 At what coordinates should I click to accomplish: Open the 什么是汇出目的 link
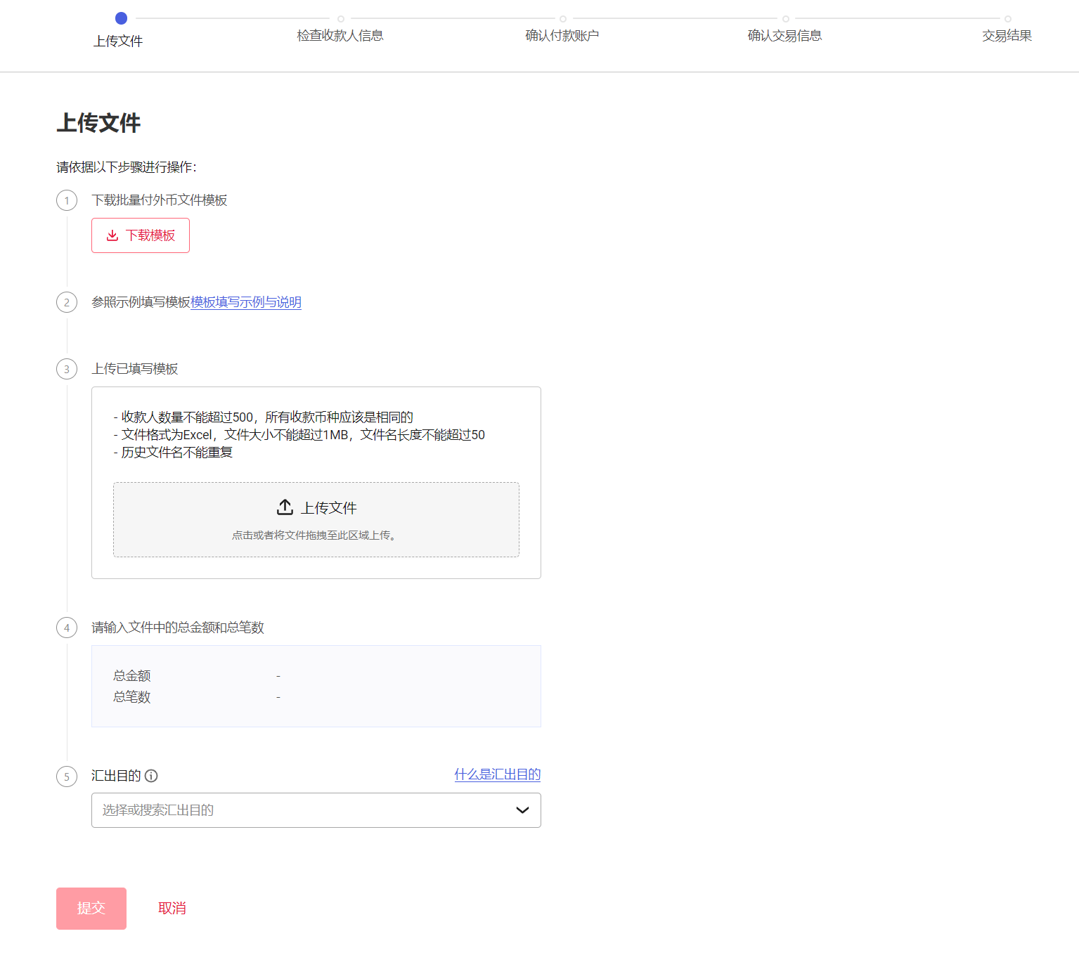(x=497, y=774)
